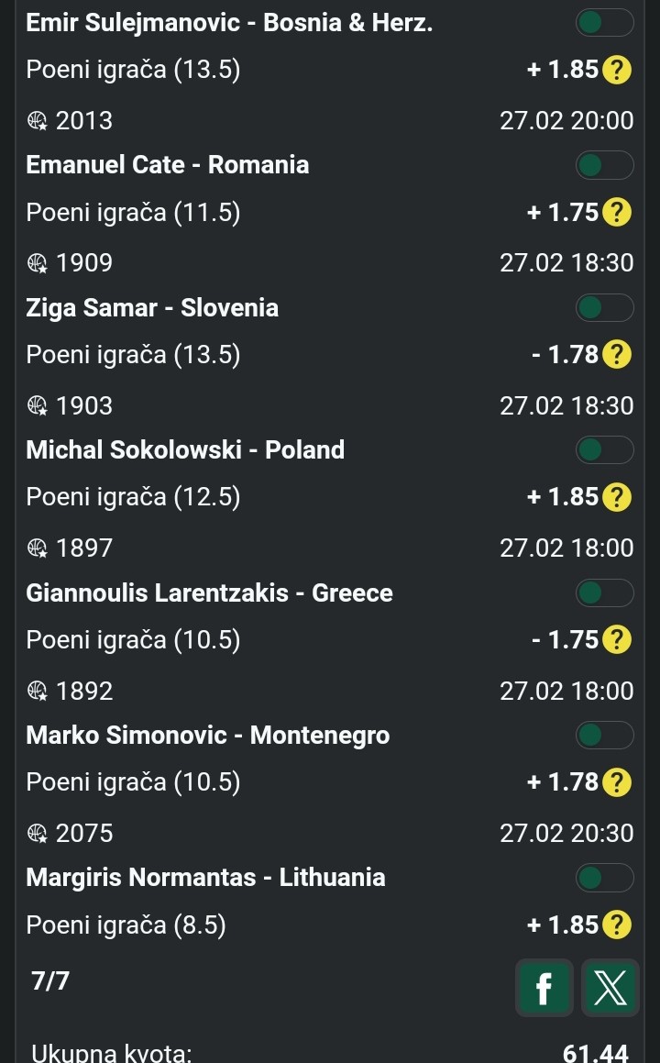This screenshot has width=660, height=1063.
Task: Switch off the Michal Sokolowski toggle
Action: (x=604, y=450)
